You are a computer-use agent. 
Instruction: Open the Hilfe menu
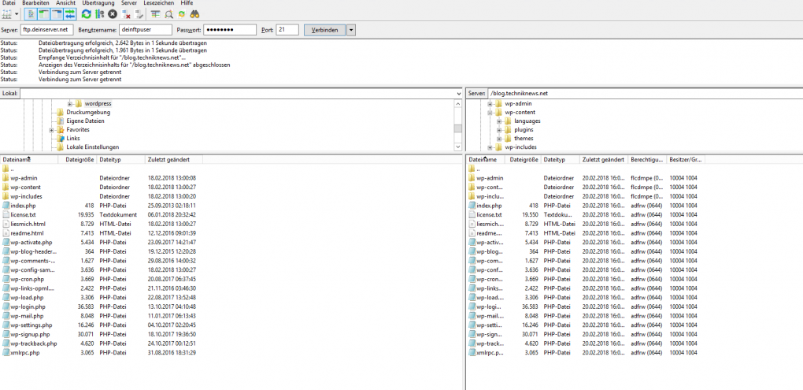(x=187, y=3)
